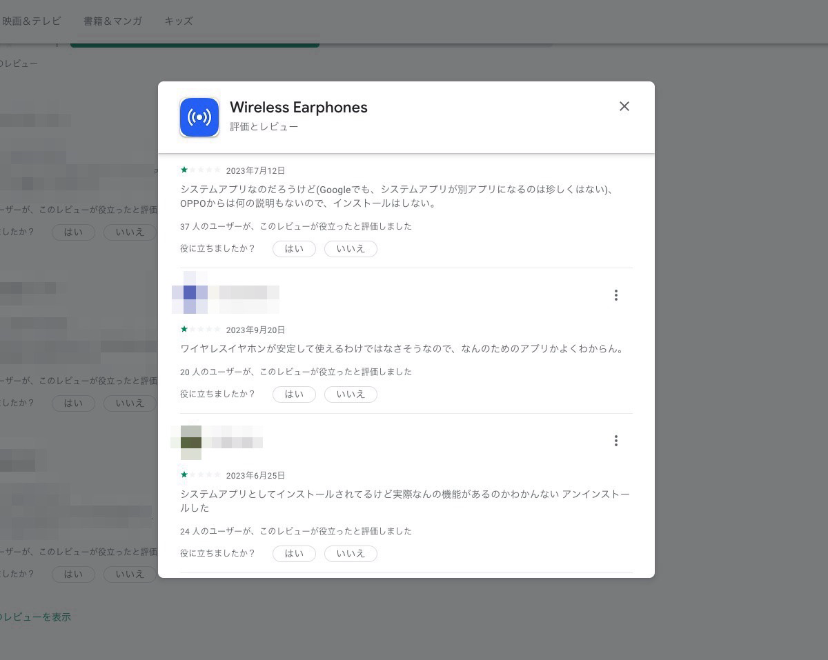This screenshot has height=660, width=828.
Task: Click the 評価とレビュー header label
Action: pyautogui.click(x=264, y=127)
